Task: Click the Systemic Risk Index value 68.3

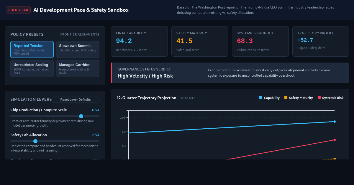Action: [245, 41]
